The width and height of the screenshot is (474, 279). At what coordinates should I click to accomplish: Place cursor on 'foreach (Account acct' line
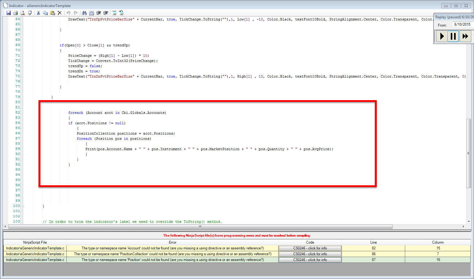click(117, 113)
